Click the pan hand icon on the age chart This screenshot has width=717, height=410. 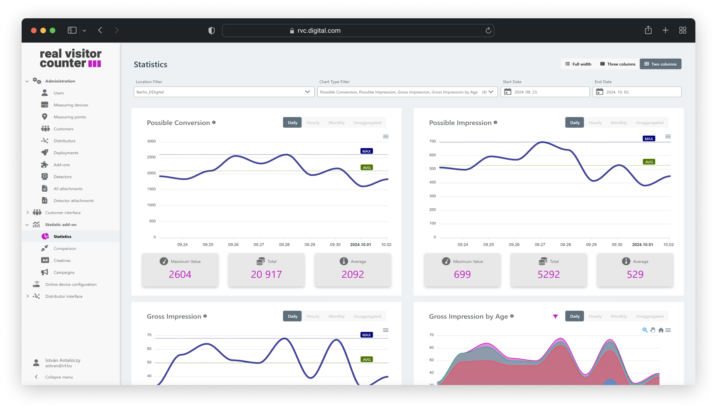pos(653,330)
